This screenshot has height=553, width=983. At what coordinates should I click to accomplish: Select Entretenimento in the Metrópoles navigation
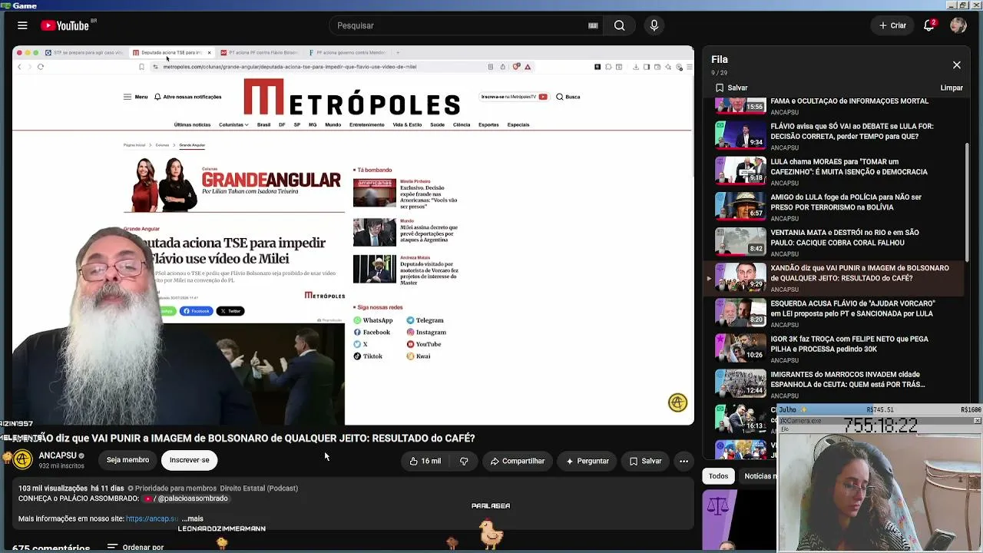(x=366, y=124)
